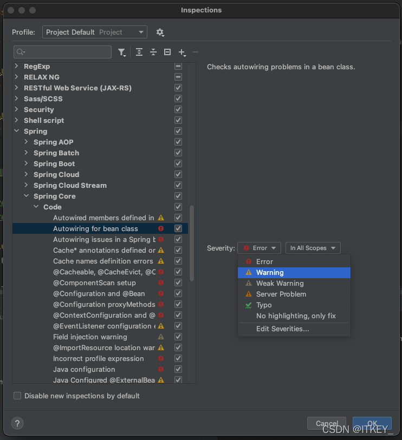
Task: Click error icon next to @ComponentScan setup
Action: 161,283
